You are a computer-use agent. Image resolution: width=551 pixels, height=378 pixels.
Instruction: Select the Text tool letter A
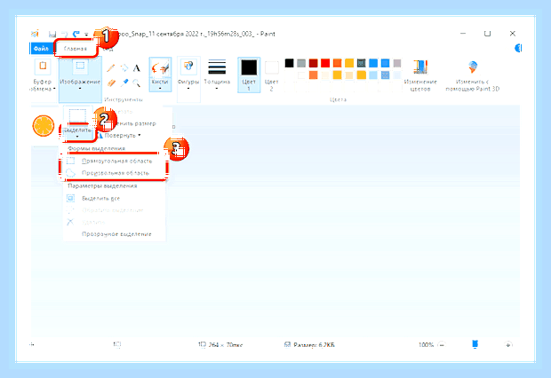pyautogui.click(x=136, y=67)
